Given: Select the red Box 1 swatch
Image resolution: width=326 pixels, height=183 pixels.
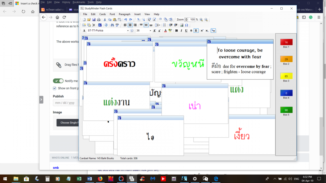Looking at the screenshot, I should click(x=286, y=42).
